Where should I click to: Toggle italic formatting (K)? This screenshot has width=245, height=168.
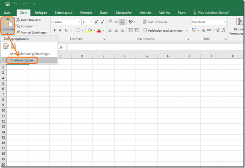(60, 30)
